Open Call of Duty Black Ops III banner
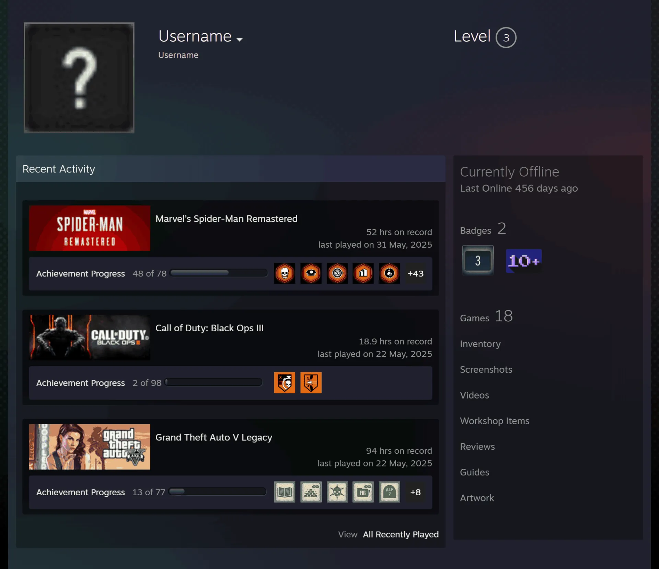Screen dimensions: 659x569 90,337
